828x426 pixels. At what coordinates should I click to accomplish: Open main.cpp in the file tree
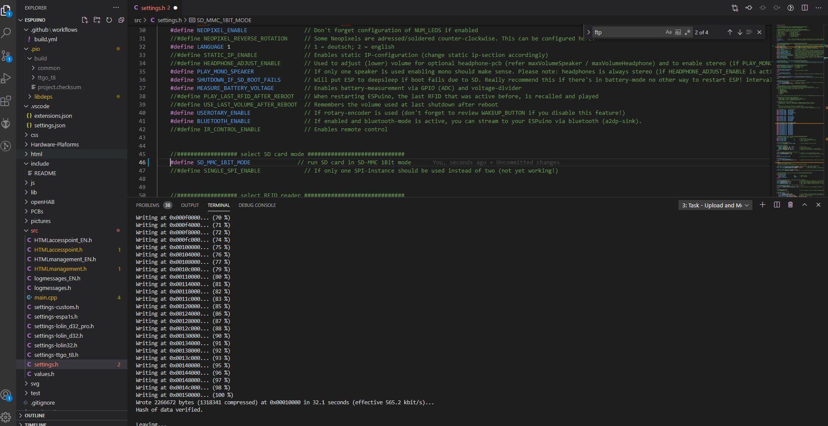[x=46, y=297]
